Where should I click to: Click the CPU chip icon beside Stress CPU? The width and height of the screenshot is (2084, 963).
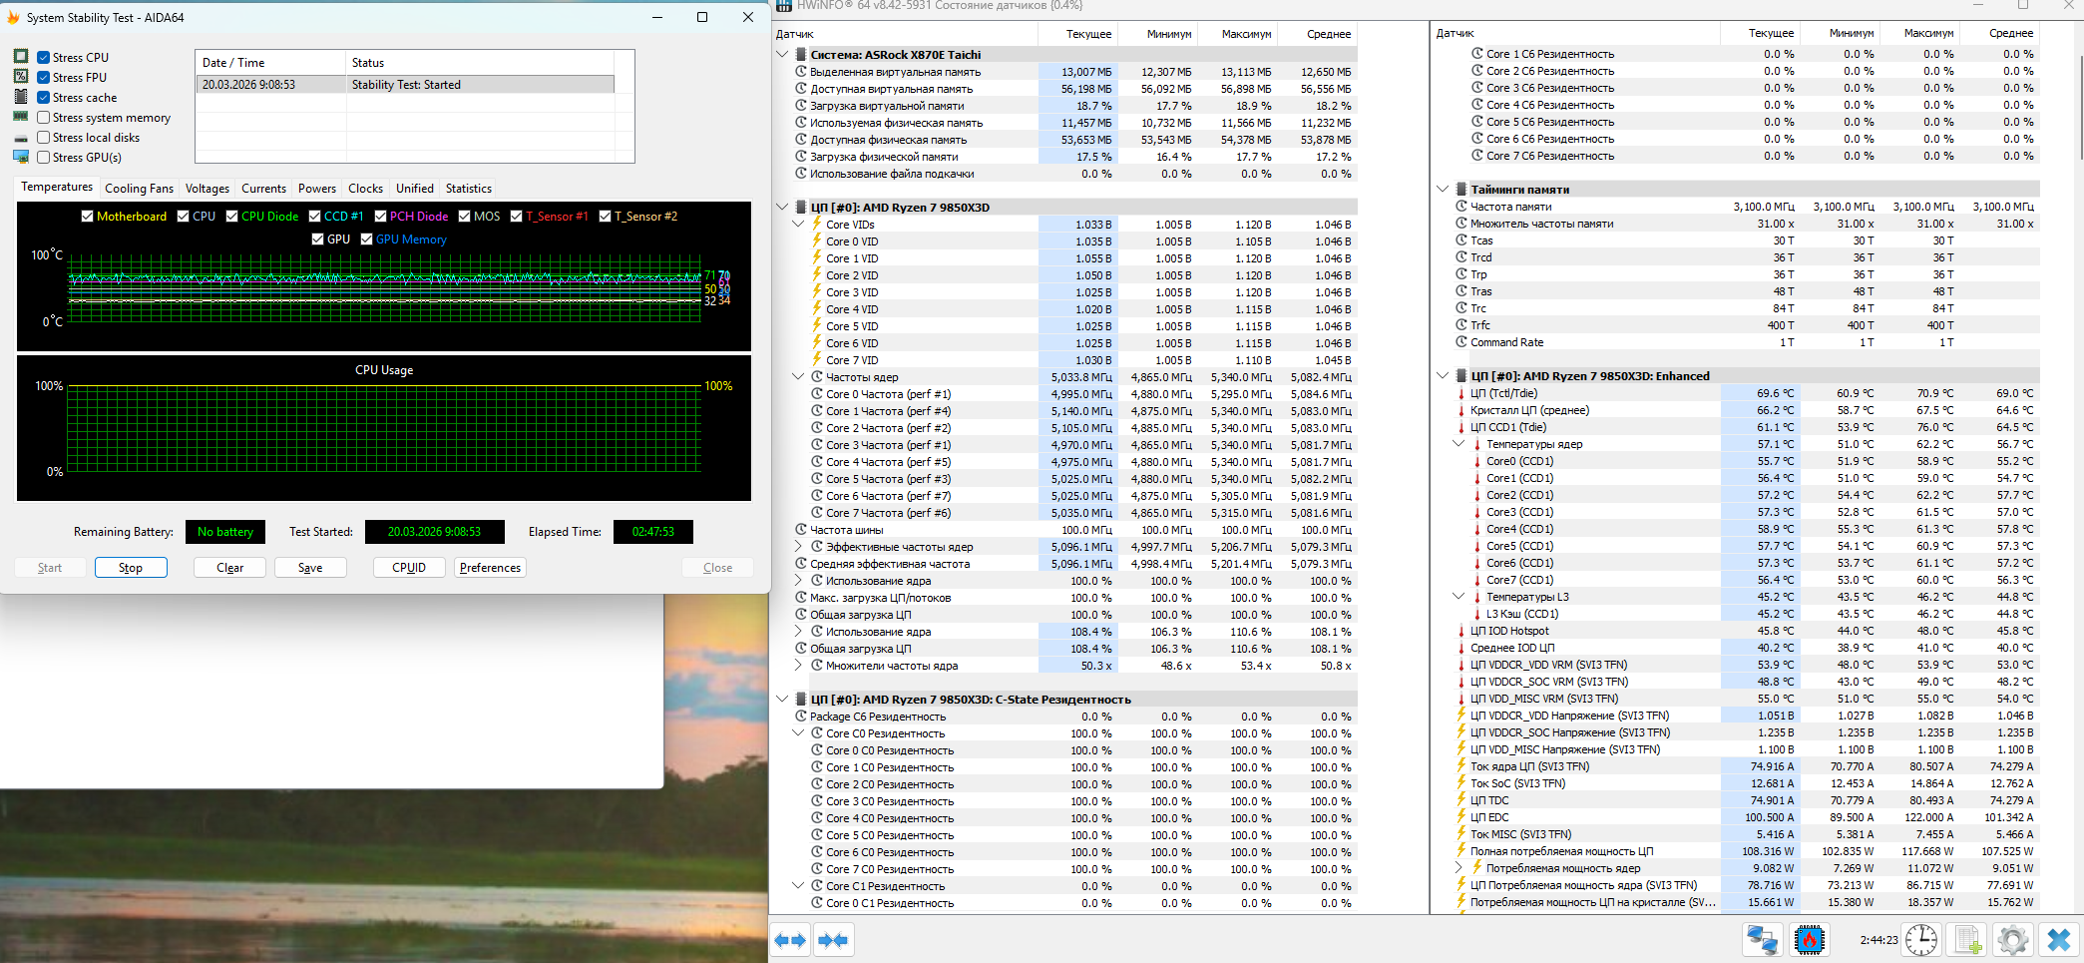point(21,57)
